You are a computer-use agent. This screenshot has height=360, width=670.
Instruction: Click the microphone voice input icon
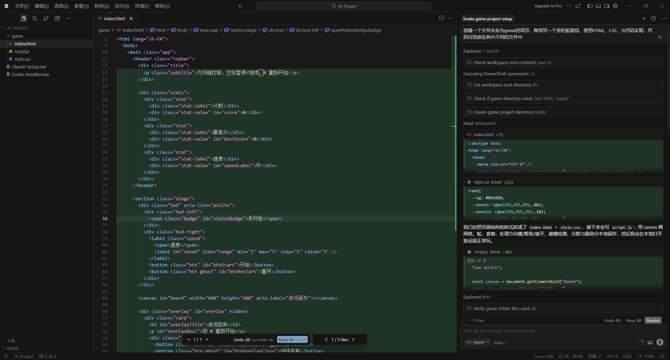point(660,342)
